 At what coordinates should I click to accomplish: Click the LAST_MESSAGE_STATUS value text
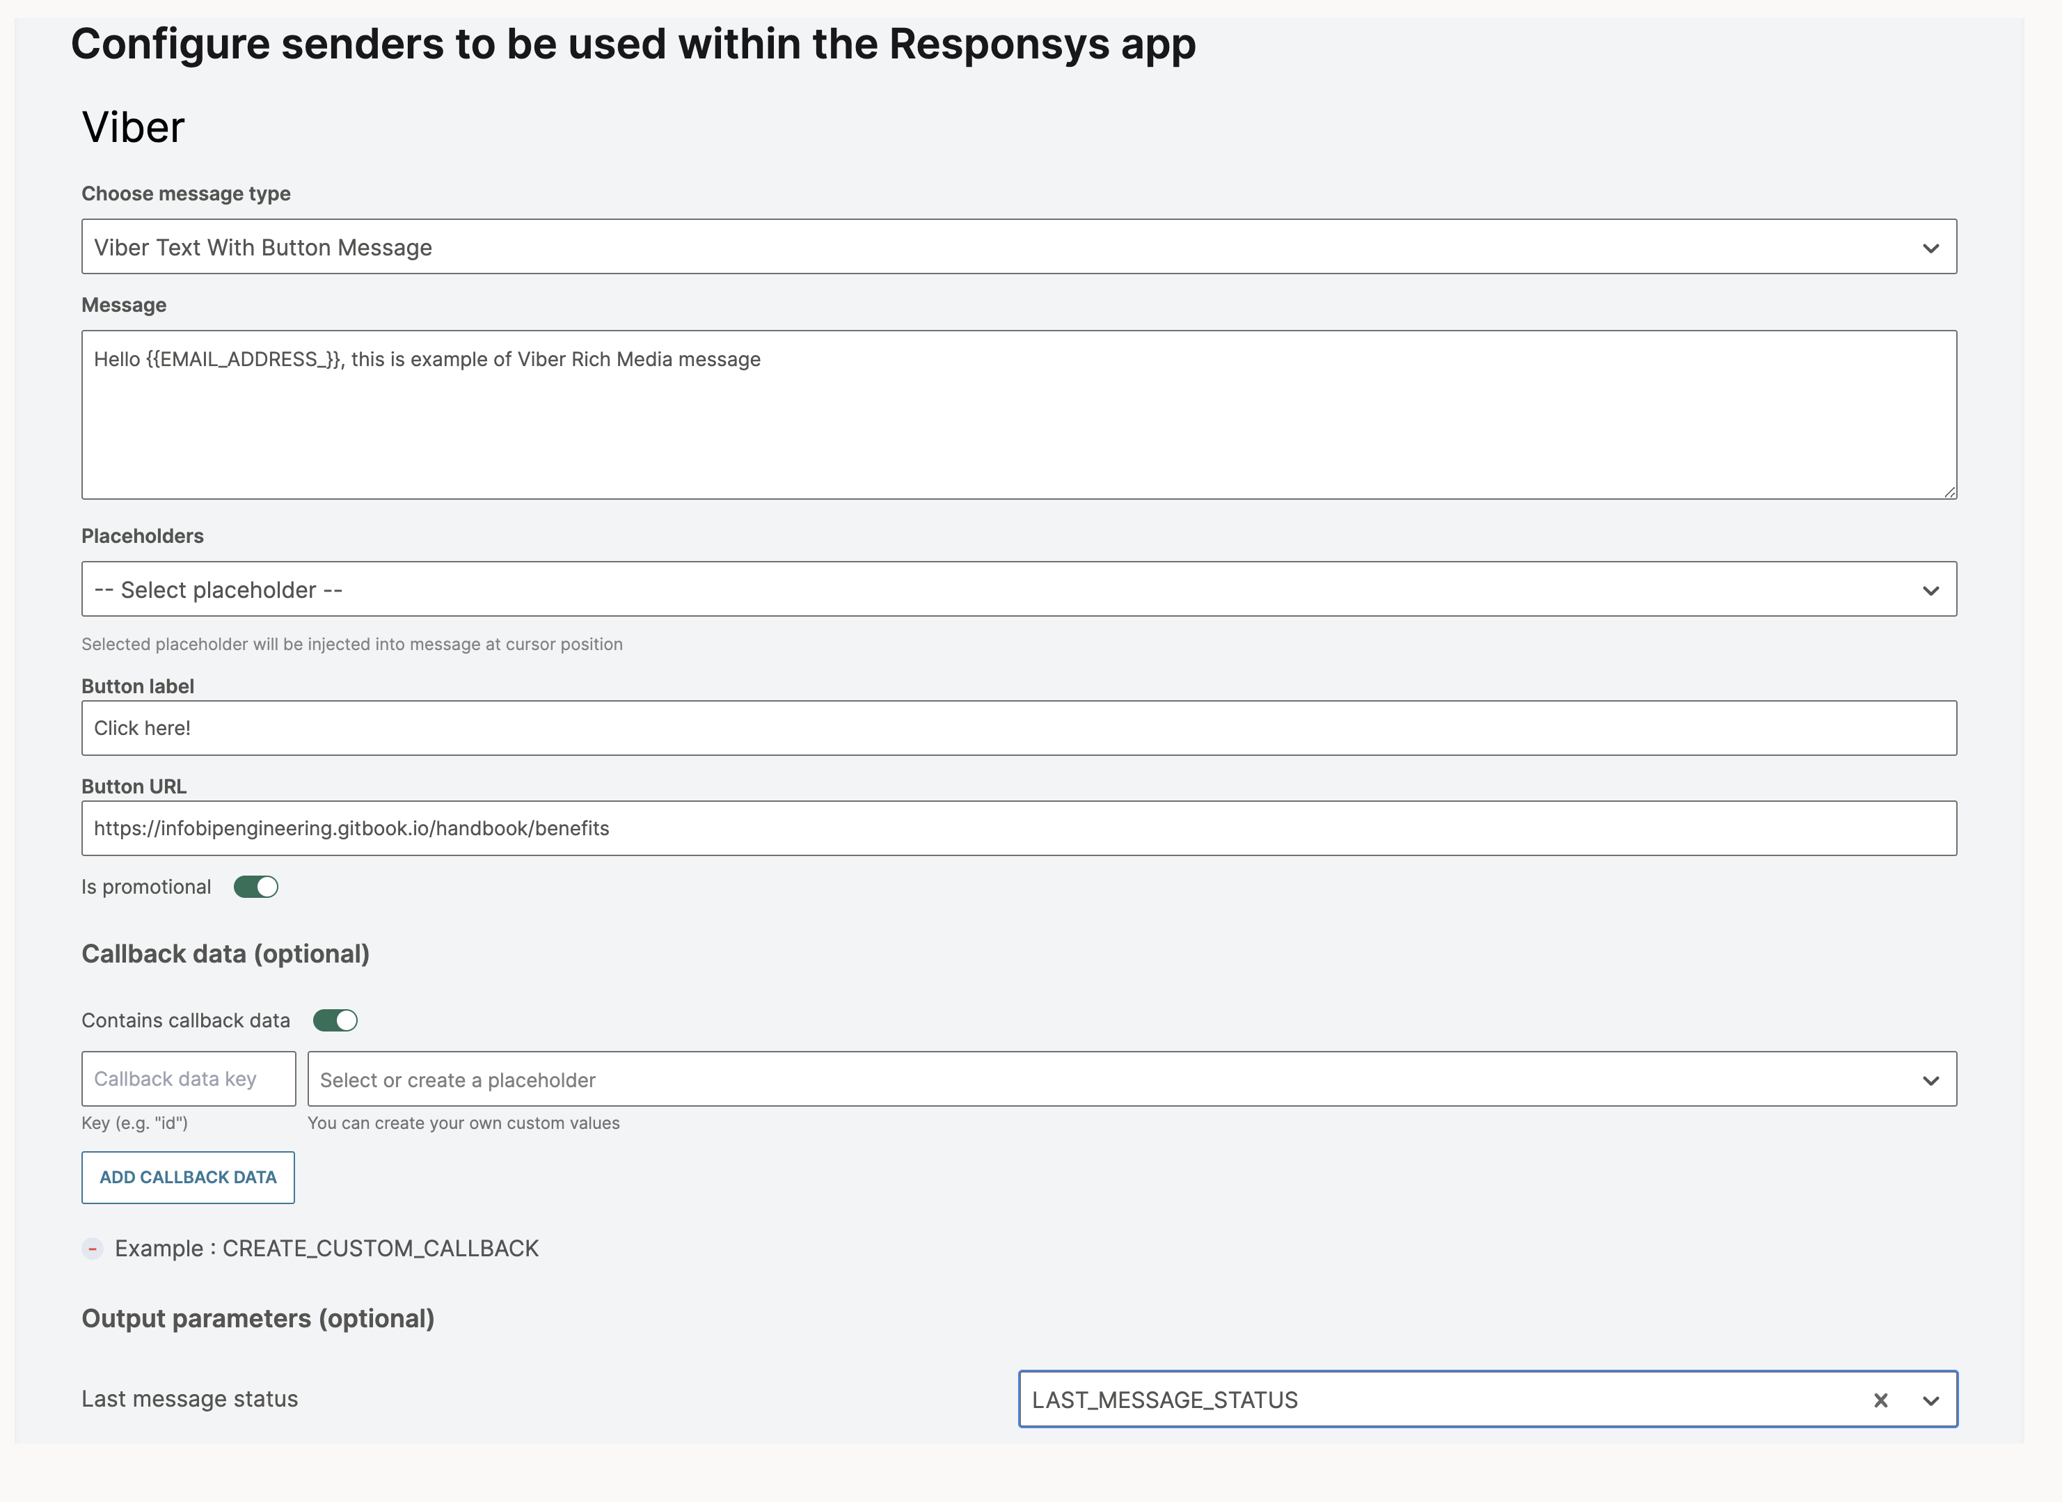point(1165,1400)
